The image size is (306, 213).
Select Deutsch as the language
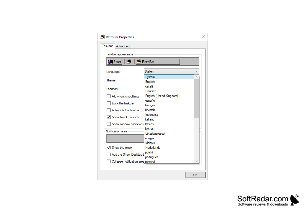169,91
